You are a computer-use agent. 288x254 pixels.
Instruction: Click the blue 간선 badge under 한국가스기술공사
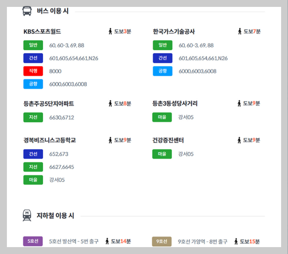163,58
